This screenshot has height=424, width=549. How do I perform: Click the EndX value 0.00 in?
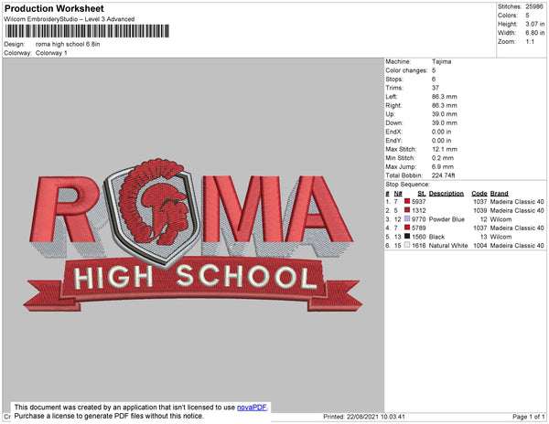coord(441,132)
